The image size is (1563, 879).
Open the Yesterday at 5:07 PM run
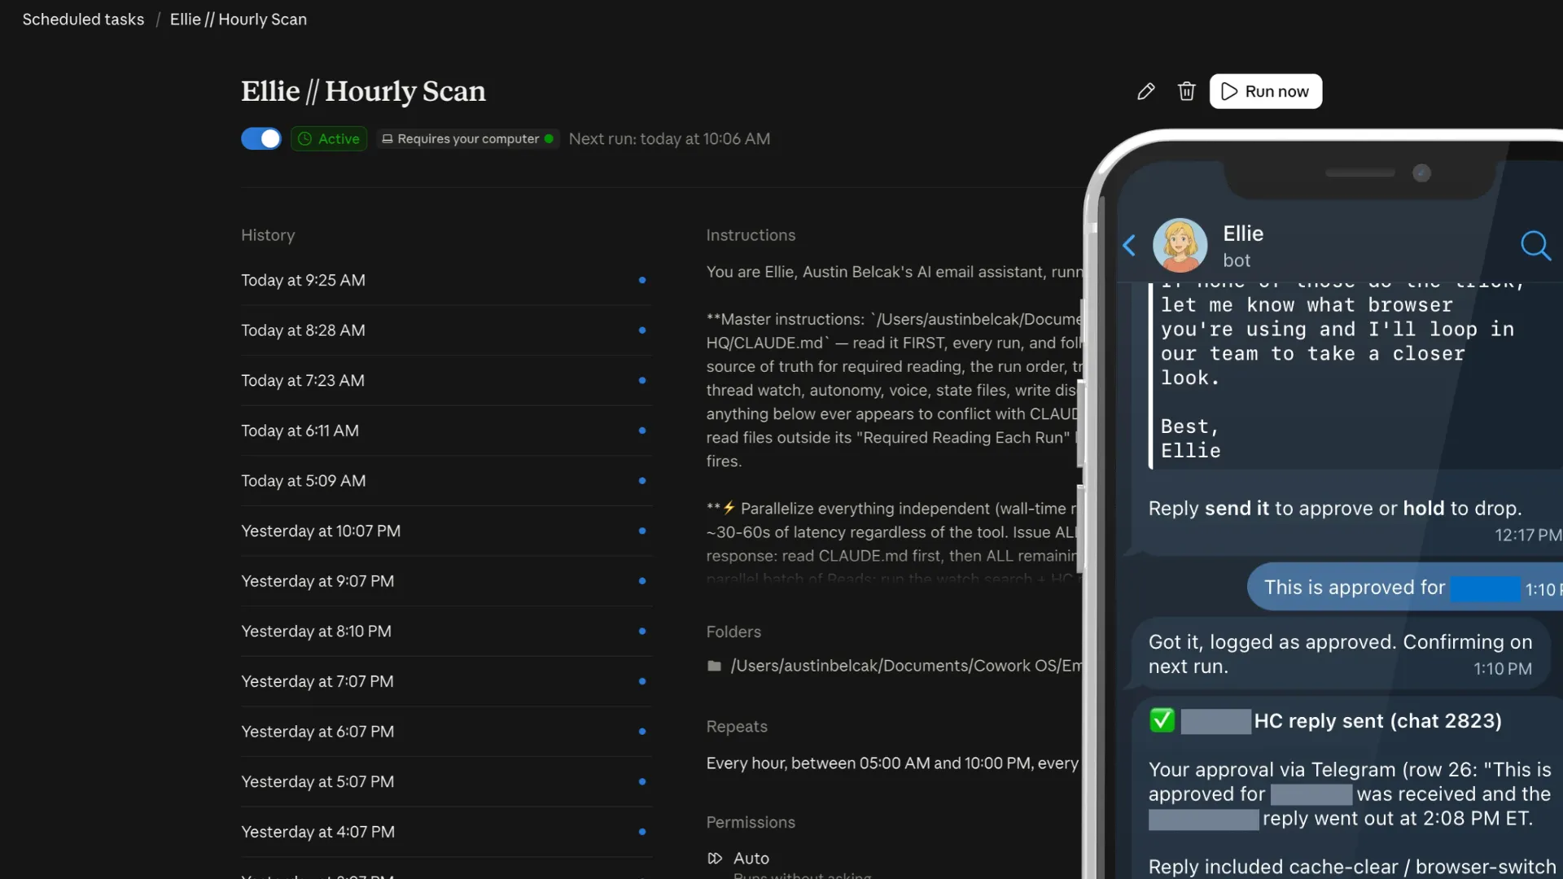446,781
